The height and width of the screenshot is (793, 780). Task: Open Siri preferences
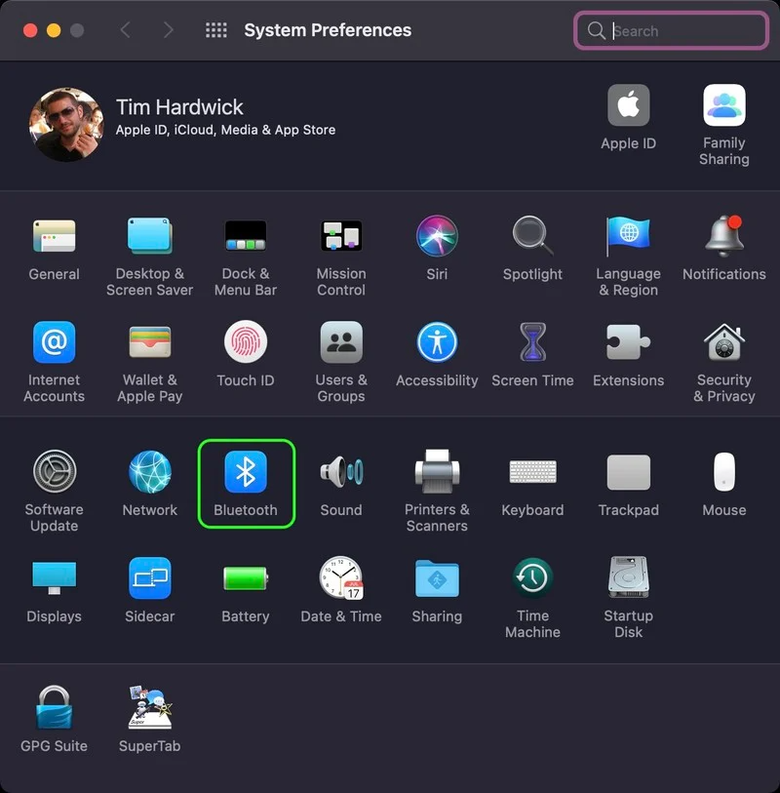437,238
